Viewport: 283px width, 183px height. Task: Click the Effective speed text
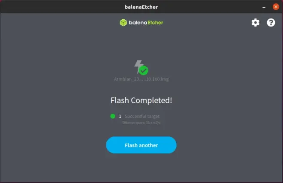click(x=141, y=123)
